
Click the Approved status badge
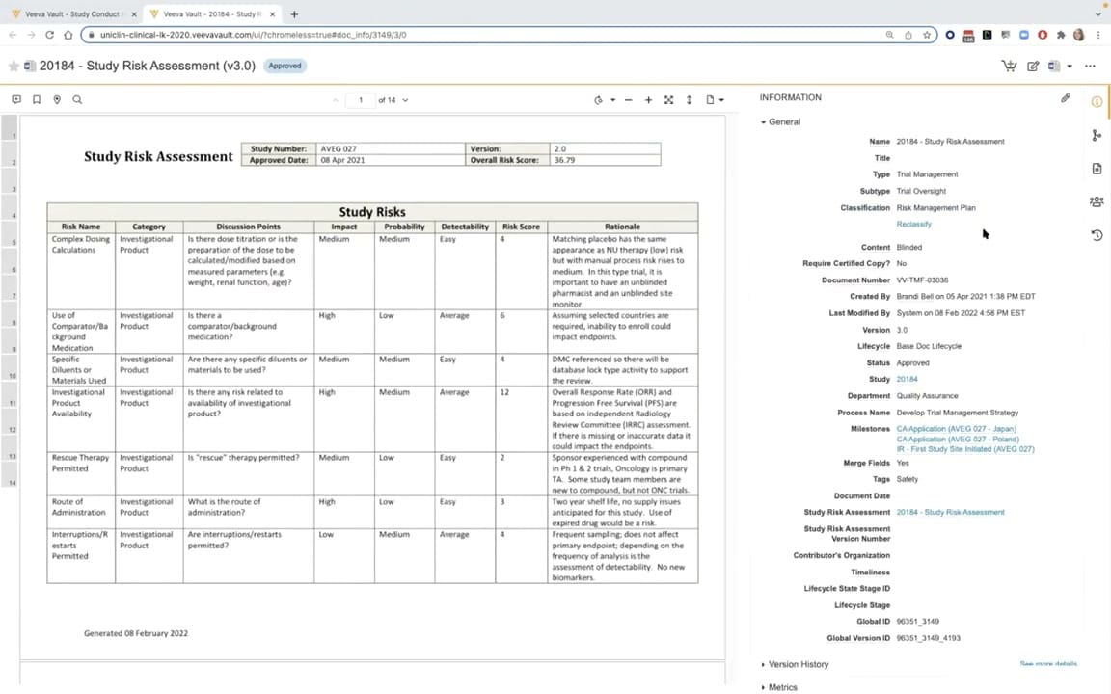285,66
